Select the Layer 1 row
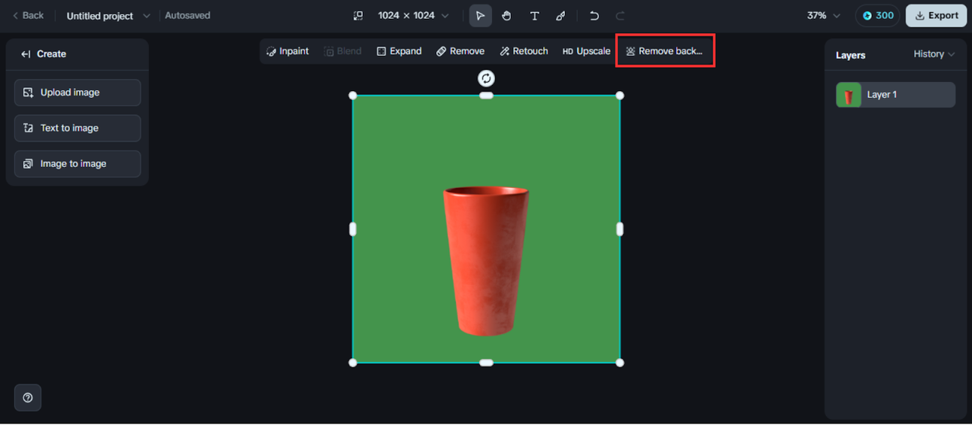972x425 pixels. point(895,95)
